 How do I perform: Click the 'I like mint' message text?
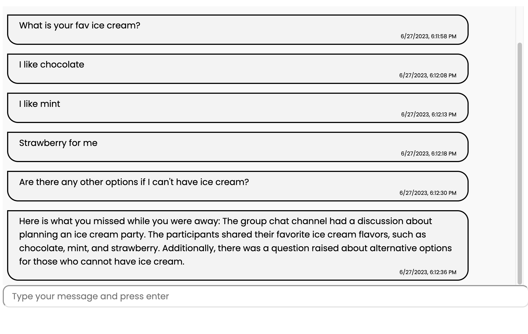pyautogui.click(x=40, y=104)
